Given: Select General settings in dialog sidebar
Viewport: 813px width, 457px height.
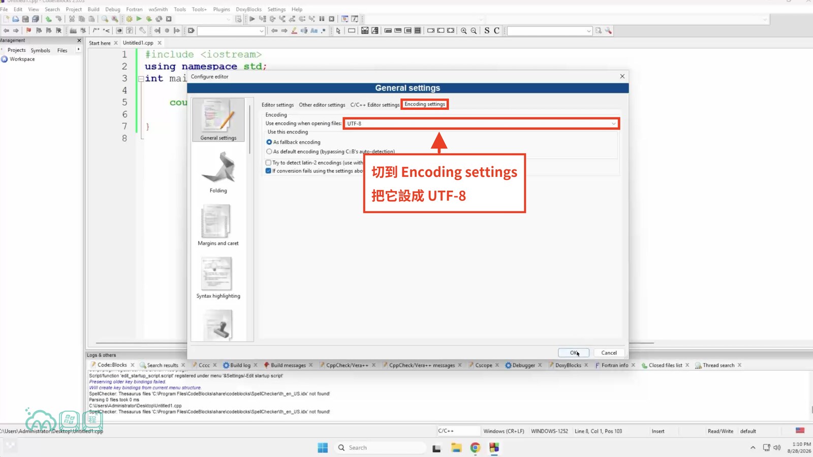Looking at the screenshot, I should coord(218,120).
